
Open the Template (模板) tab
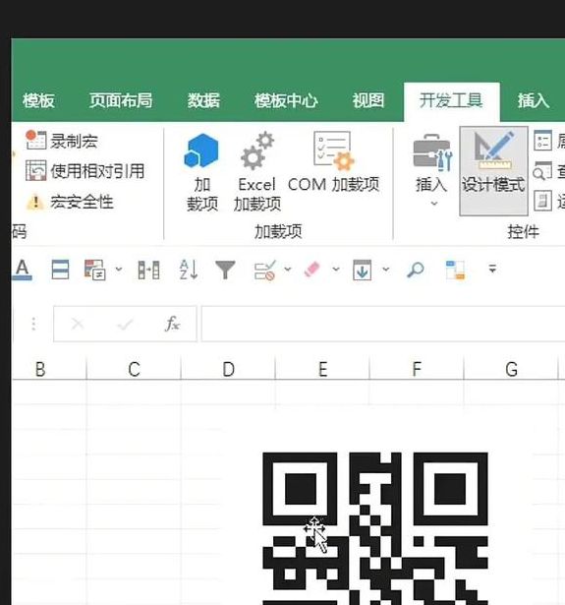click(x=38, y=100)
